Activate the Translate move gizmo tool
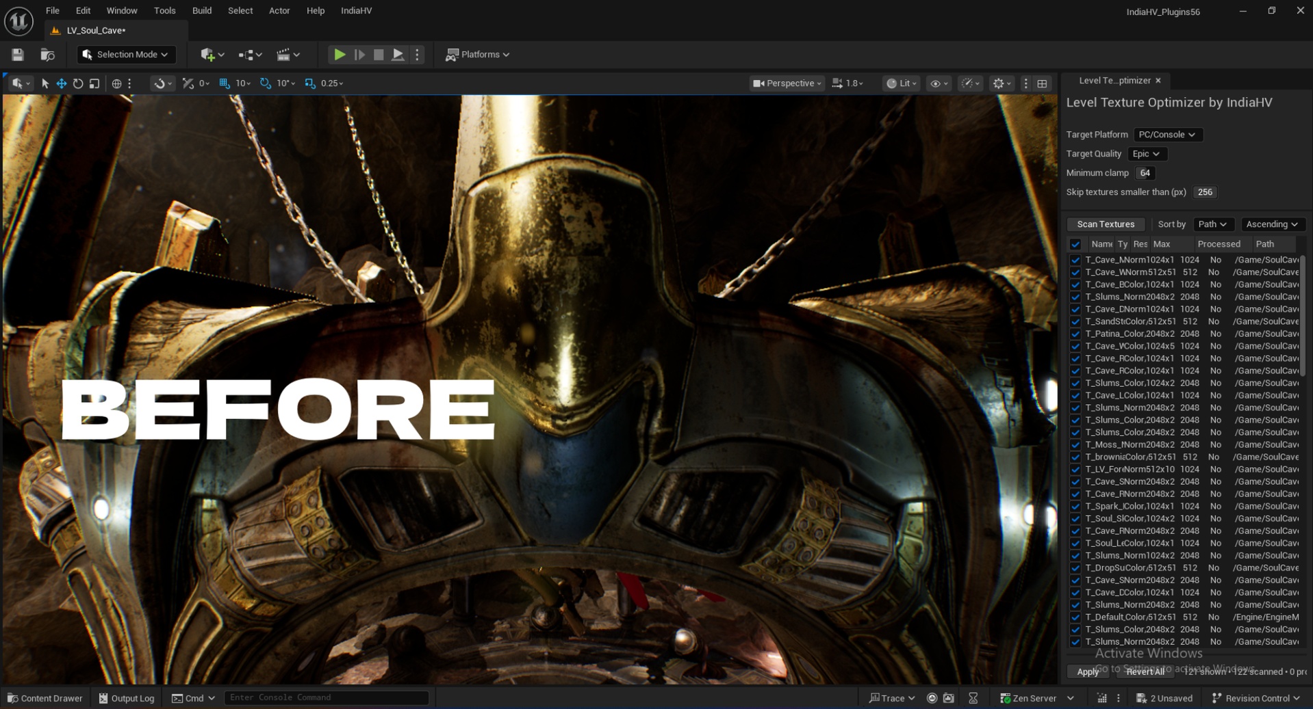1313x709 pixels. coord(62,83)
